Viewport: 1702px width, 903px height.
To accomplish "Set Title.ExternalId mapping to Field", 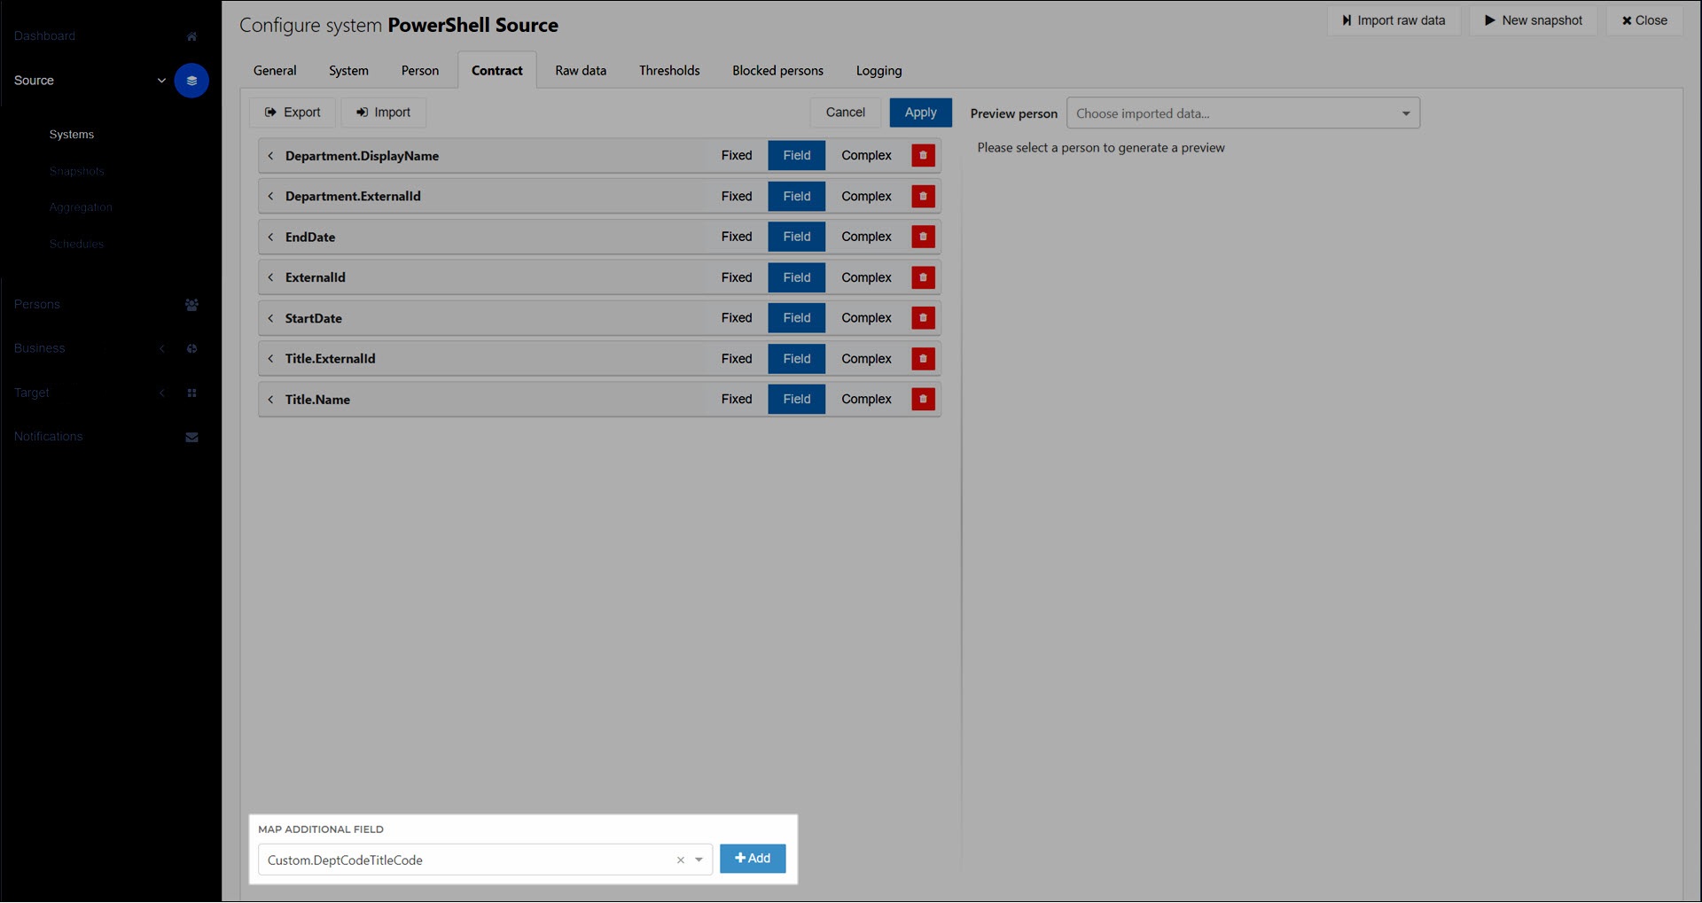I will point(796,359).
